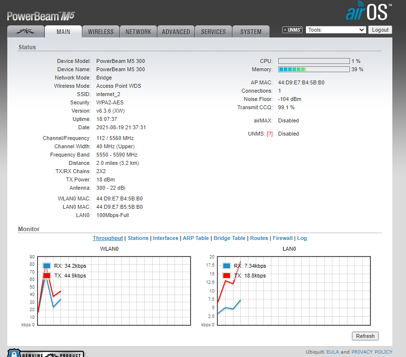Go to the NETWORK tab
Image resolution: width=406 pixels, height=357 pixels.
pyautogui.click(x=138, y=32)
